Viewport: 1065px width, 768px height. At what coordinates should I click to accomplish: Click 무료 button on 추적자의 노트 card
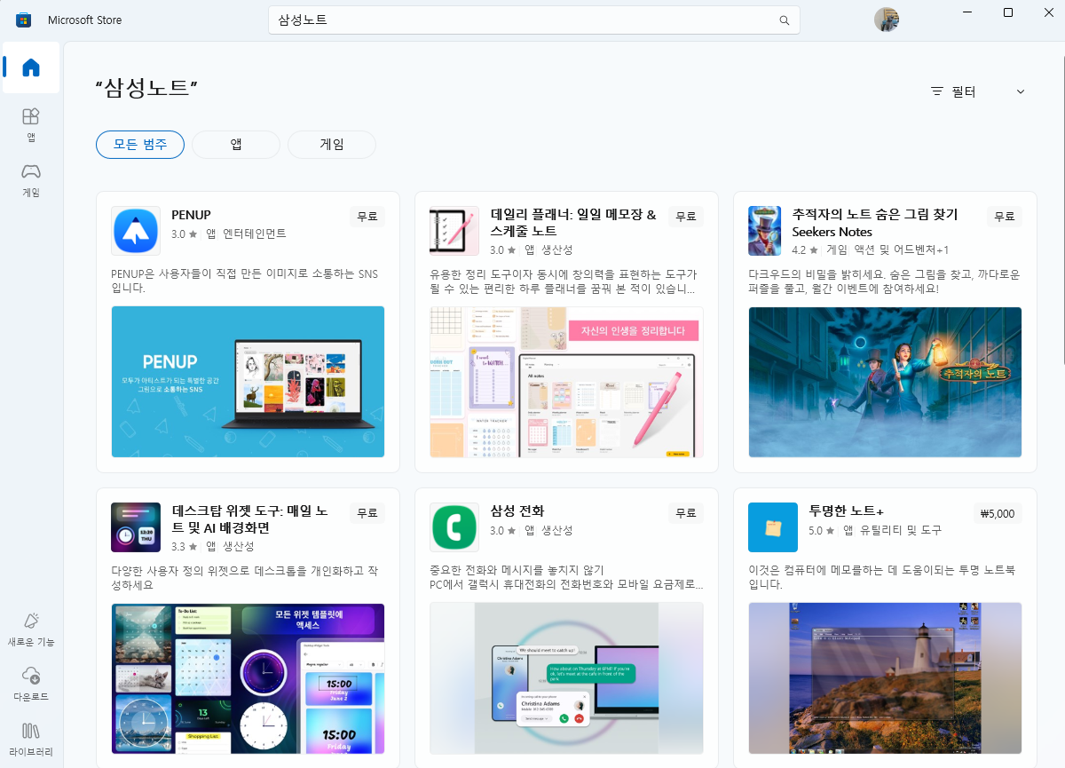click(1005, 216)
